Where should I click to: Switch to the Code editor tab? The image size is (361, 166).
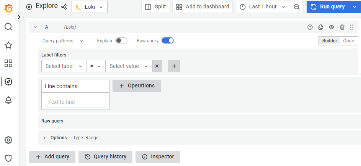coord(348,41)
